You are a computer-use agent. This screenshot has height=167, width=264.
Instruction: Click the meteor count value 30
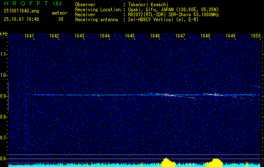61,19
